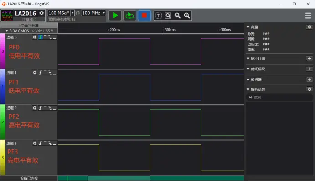The width and height of the screenshot is (315, 181).
Task: Click the +300ms timeline marker
Action: click(x=169, y=30)
